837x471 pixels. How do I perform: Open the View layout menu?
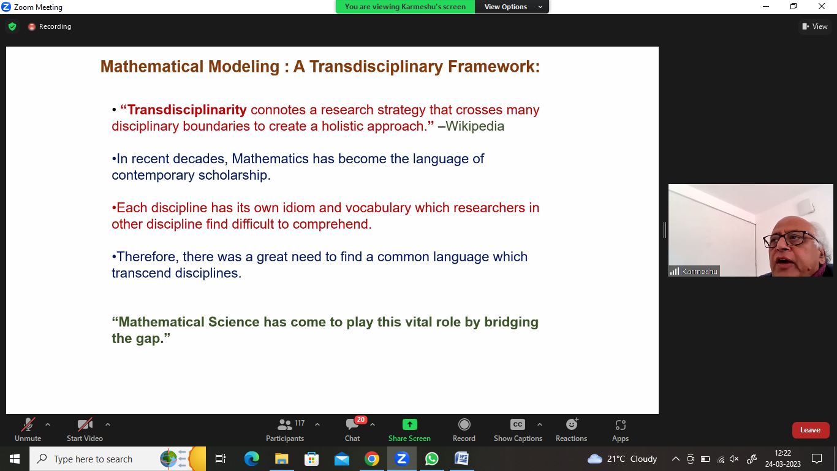pyautogui.click(x=814, y=26)
